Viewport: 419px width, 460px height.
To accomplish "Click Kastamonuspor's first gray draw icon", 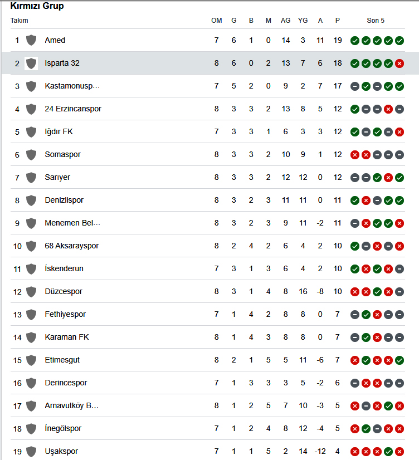I will 355,86.
